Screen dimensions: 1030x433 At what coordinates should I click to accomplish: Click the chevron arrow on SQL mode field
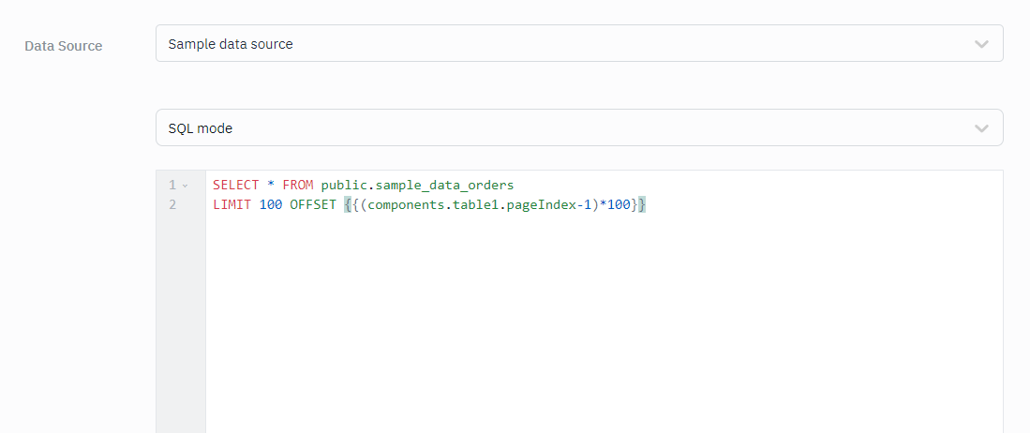pos(981,128)
